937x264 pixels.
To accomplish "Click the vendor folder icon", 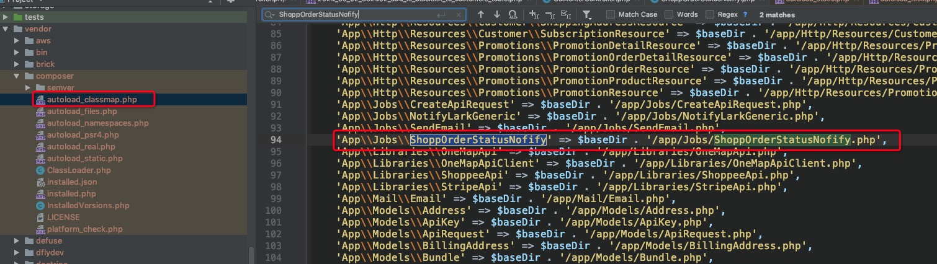I will 17,29.
